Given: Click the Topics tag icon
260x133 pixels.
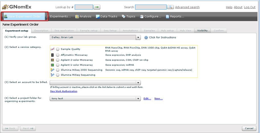Looking at the screenshot, I should (124, 16).
